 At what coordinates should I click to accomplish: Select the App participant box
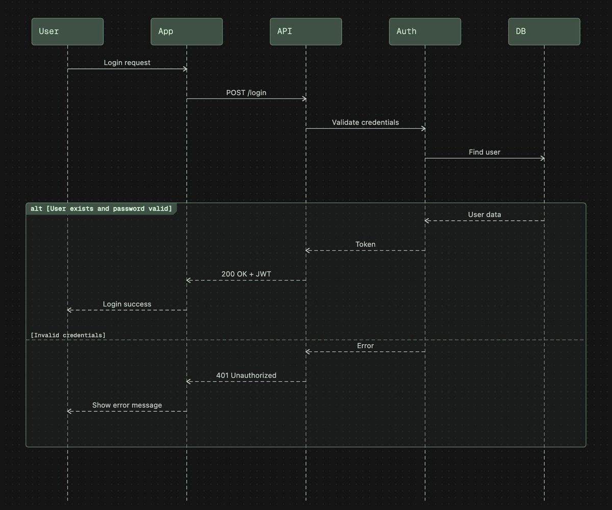click(x=186, y=31)
